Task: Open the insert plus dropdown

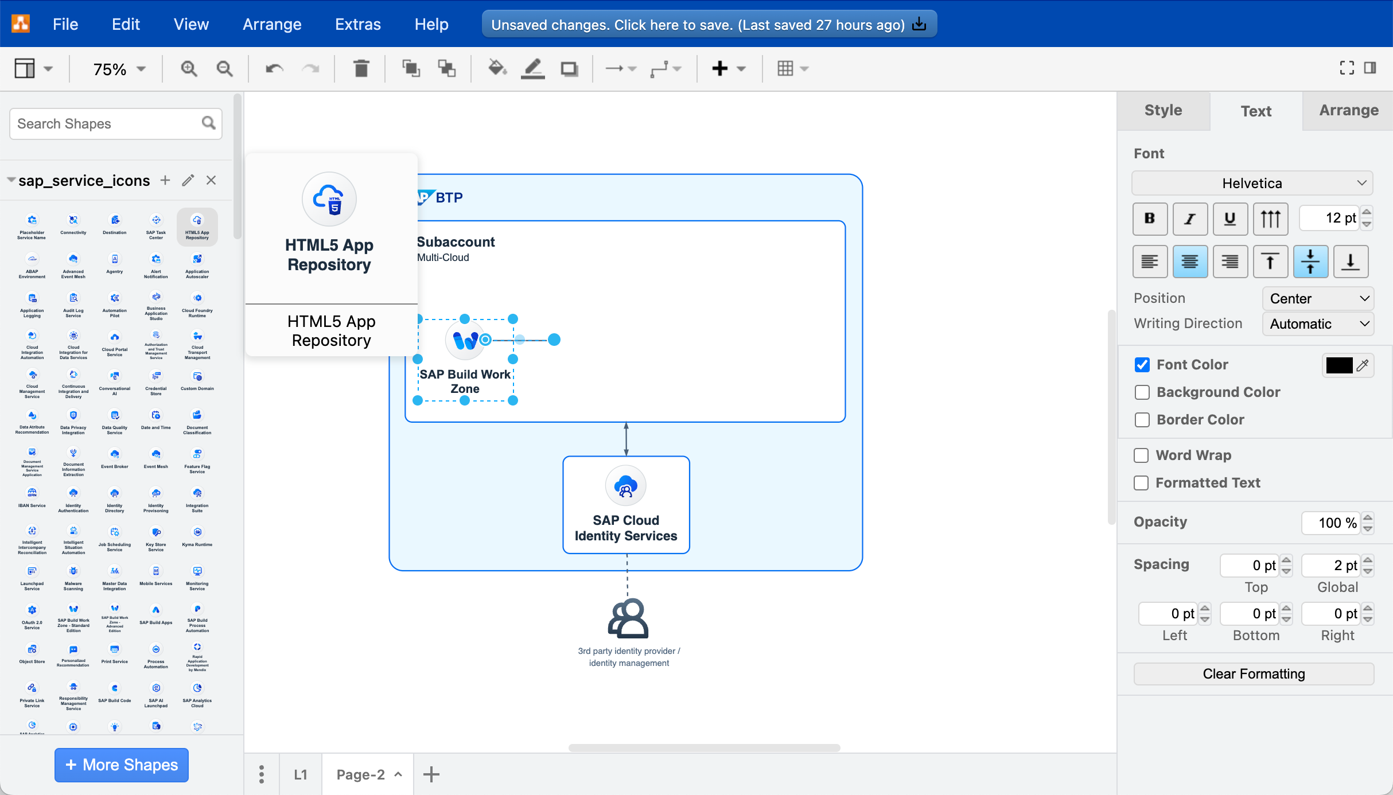Action: [x=729, y=69]
